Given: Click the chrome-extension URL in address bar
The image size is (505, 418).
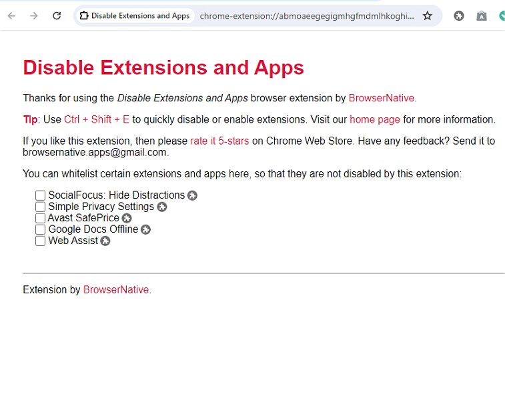Looking at the screenshot, I should 307,16.
